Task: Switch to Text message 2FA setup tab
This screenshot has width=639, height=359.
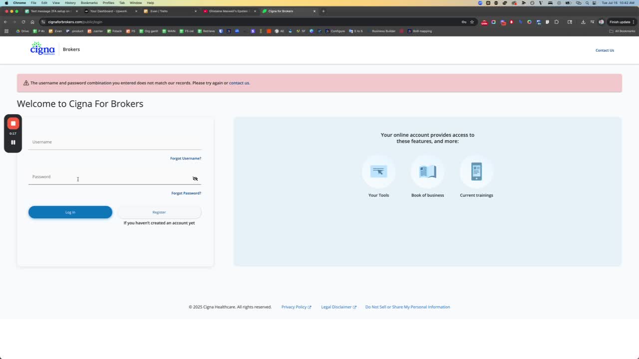Action: click(50, 11)
